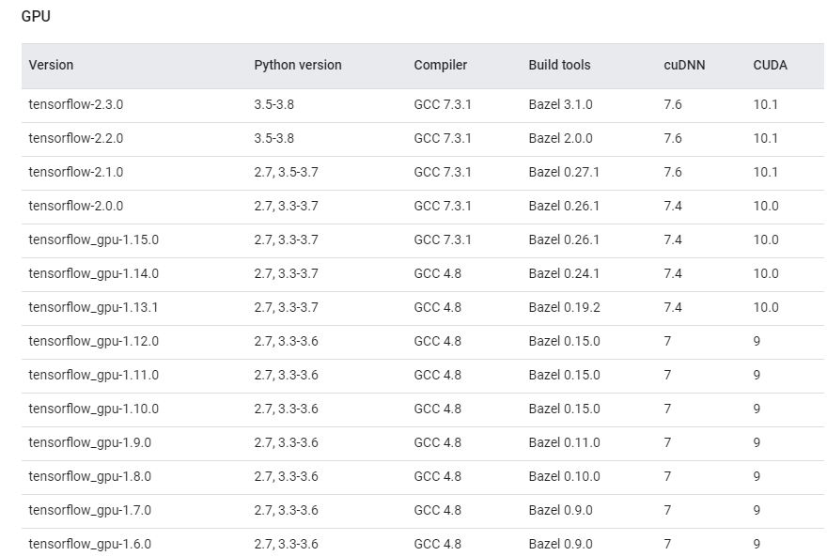
Task: Select the tensorflow-2.1.0 version cell
Action: (76, 172)
